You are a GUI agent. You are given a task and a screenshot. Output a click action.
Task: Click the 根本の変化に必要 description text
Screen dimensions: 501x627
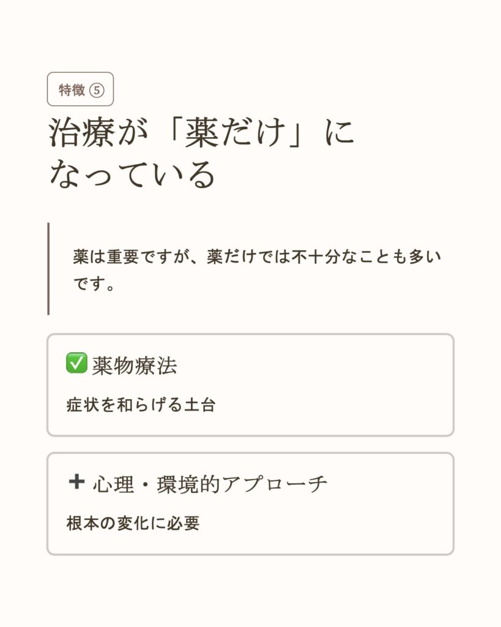133,524
